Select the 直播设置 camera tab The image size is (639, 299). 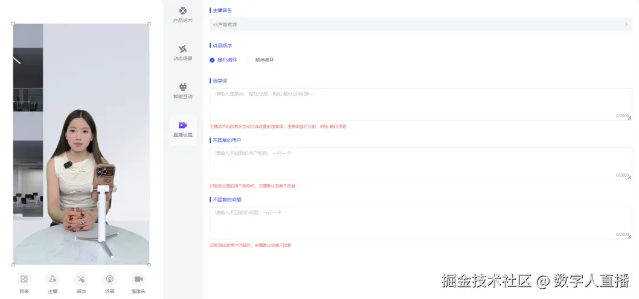click(x=182, y=130)
